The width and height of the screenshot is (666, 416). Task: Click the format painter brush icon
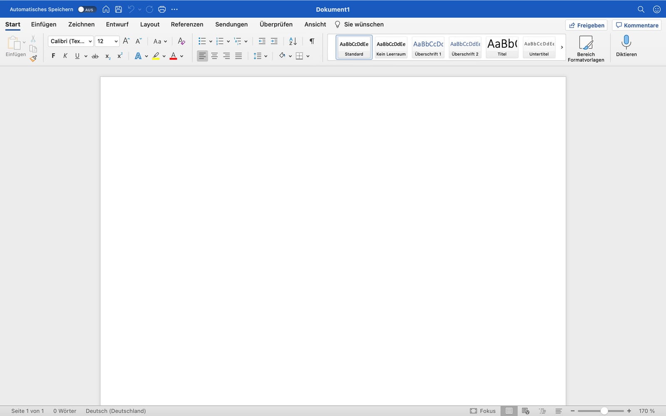coord(33,59)
